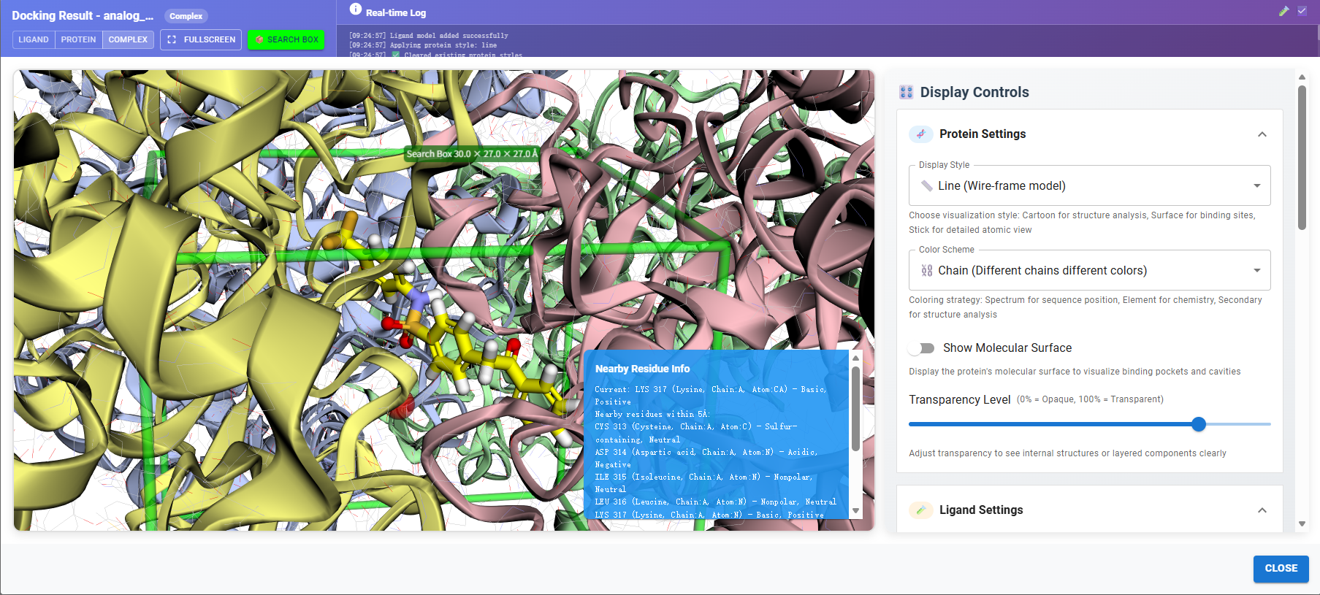
Task: Click the Nearby Residue Info scroll-down arrow
Action: click(855, 511)
